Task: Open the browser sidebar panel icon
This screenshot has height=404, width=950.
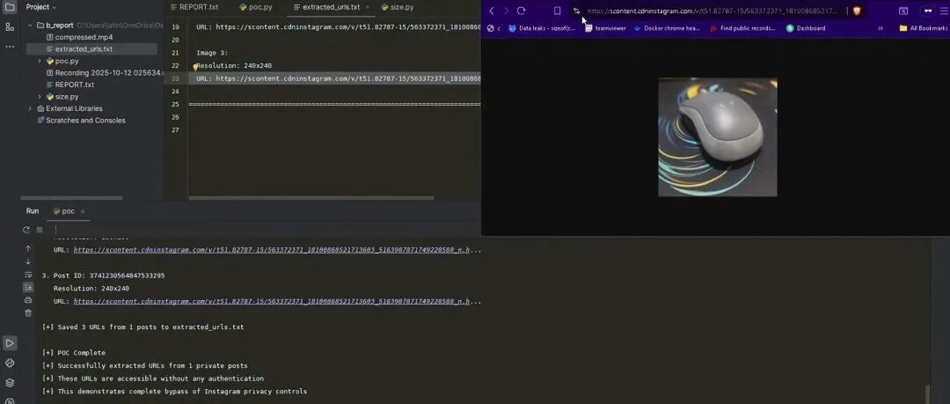Action: (902, 11)
